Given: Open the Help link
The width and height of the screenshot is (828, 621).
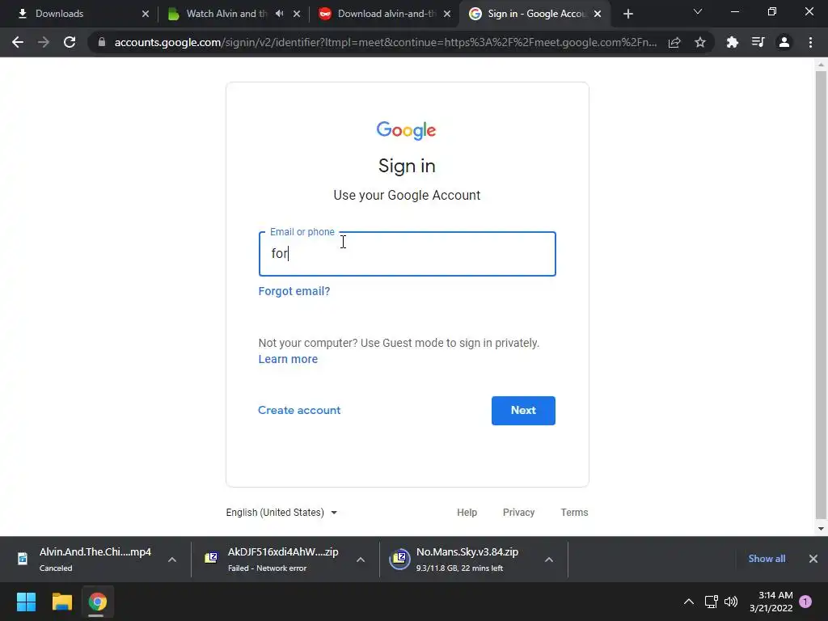Looking at the screenshot, I should point(467,512).
